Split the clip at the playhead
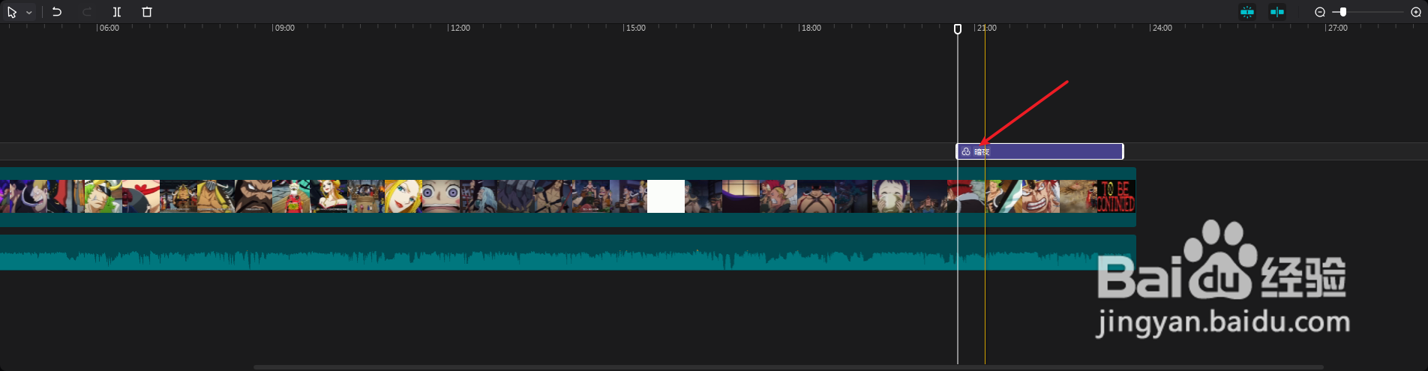Viewport: 1428px width, 371px height. 117,12
